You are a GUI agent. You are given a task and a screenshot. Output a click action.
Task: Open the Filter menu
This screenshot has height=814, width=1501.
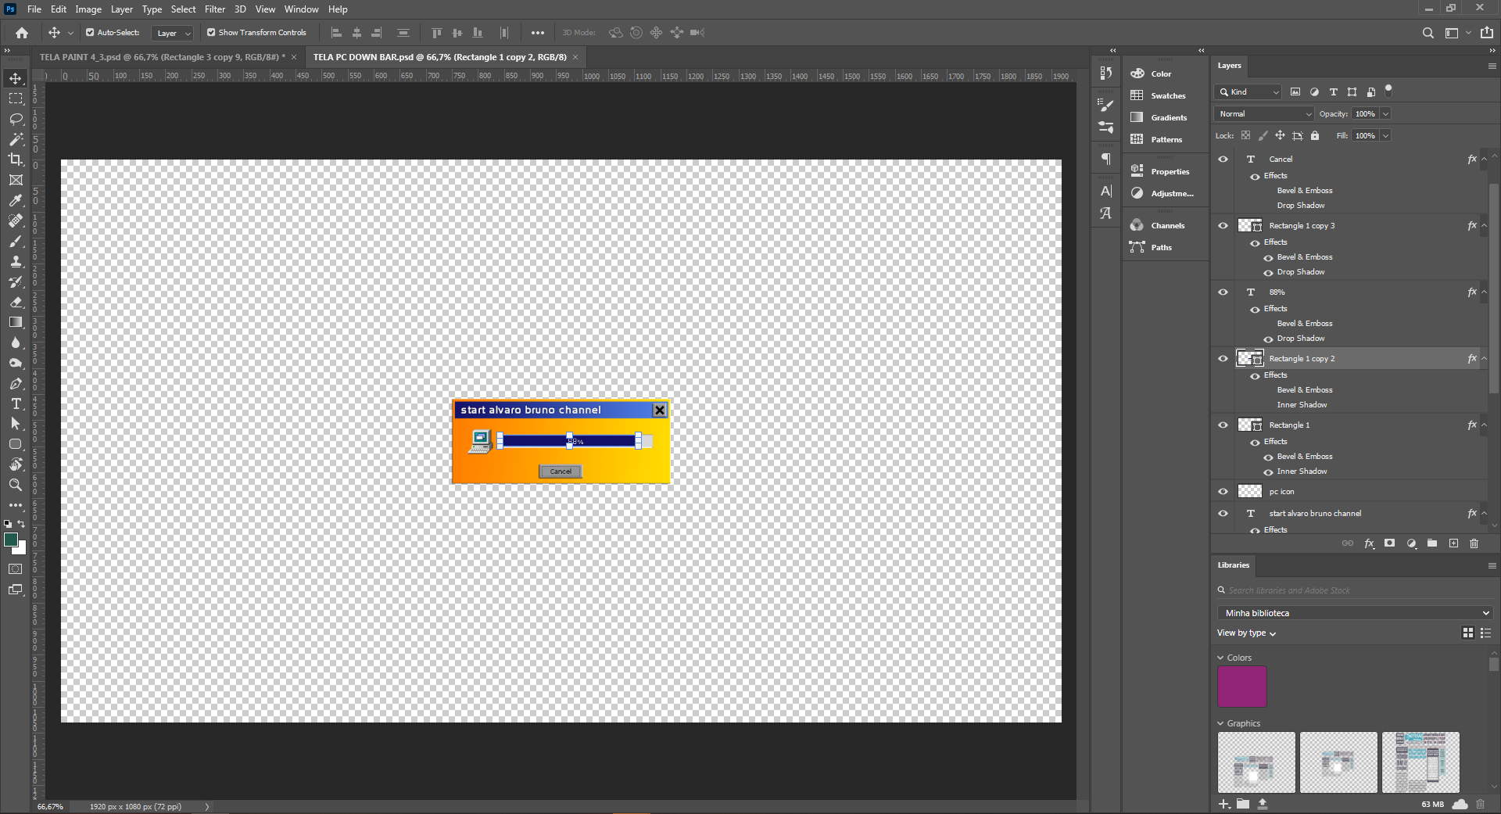point(215,9)
